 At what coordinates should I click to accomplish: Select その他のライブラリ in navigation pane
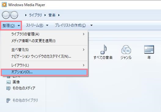click(x=25, y=100)
